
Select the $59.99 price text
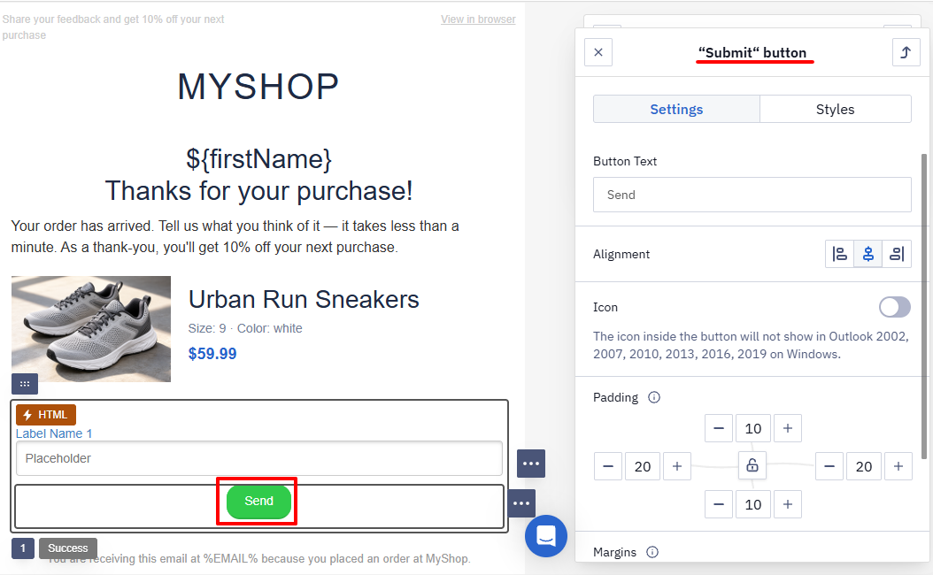(212, 353)
